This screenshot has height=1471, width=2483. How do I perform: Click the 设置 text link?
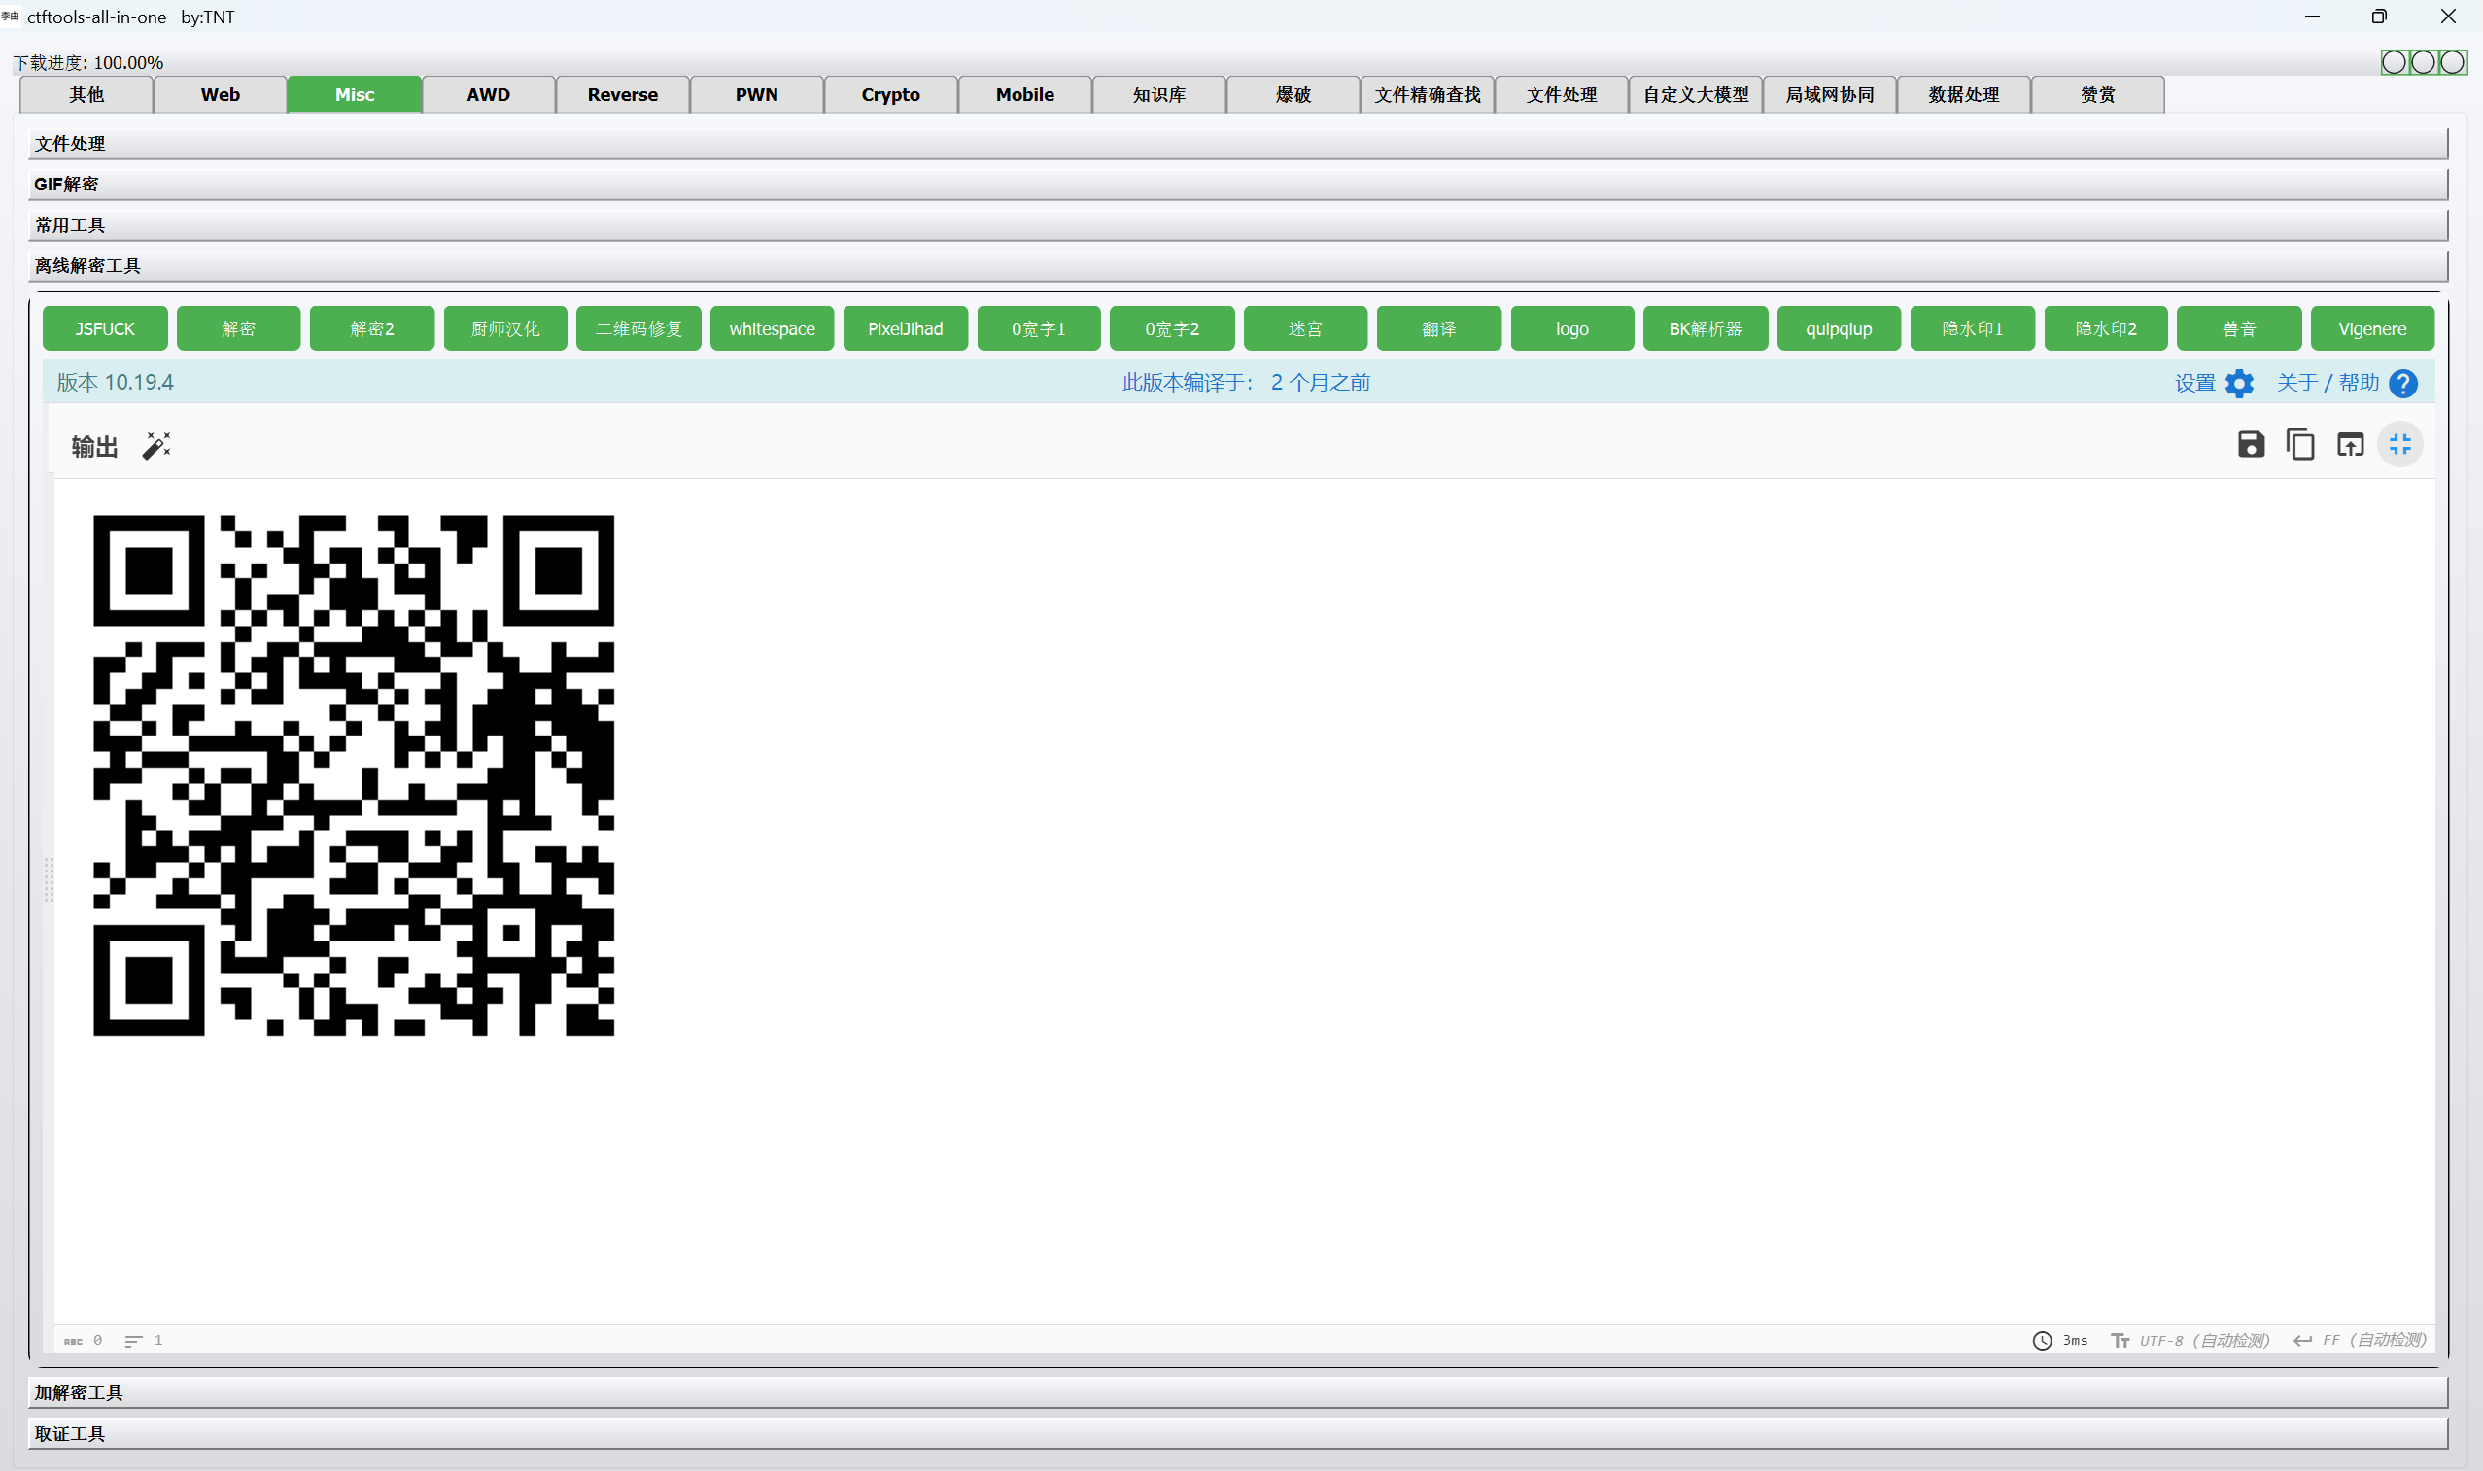click(x=2194, y=383)
